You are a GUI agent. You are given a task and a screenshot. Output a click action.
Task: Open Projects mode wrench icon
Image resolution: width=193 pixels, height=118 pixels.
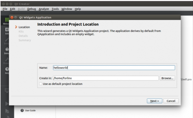(x=7, y=59)
